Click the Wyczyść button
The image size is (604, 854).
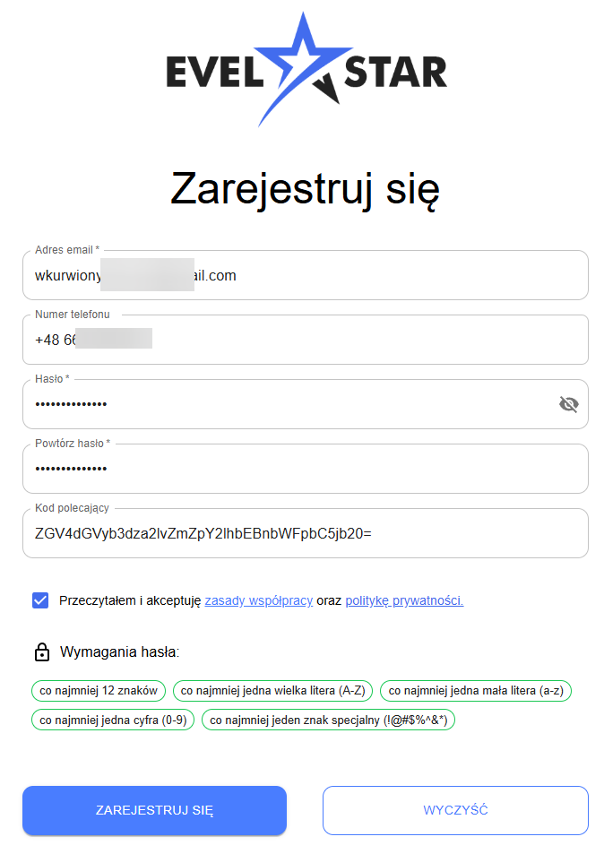pos(455,810)
